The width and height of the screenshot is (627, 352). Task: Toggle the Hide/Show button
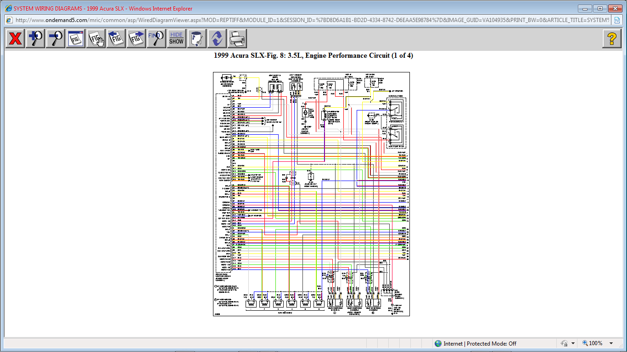pyautogui.click(x=176, y=38)
